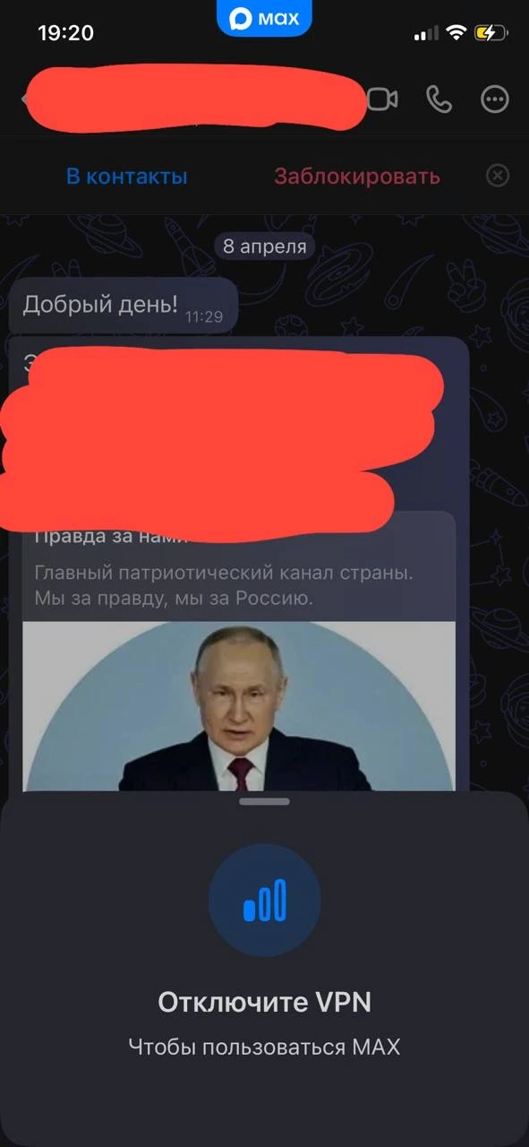Tap the bottom sheet grabber handle
Screen dimensions: 529x1147
tap(265, 801)
